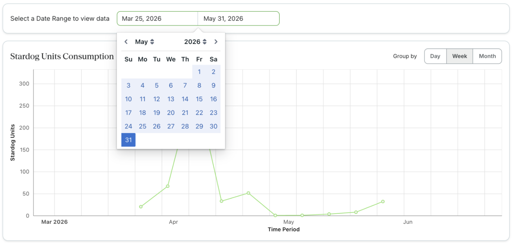Screen dimensions: 514x244
Task: Choose May 28 in the calendar
Action: click(185, 126)
